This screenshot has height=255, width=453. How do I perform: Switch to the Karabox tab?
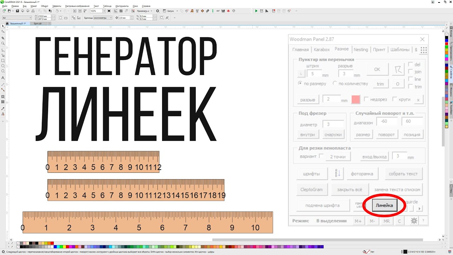click(x=322, y=50)
